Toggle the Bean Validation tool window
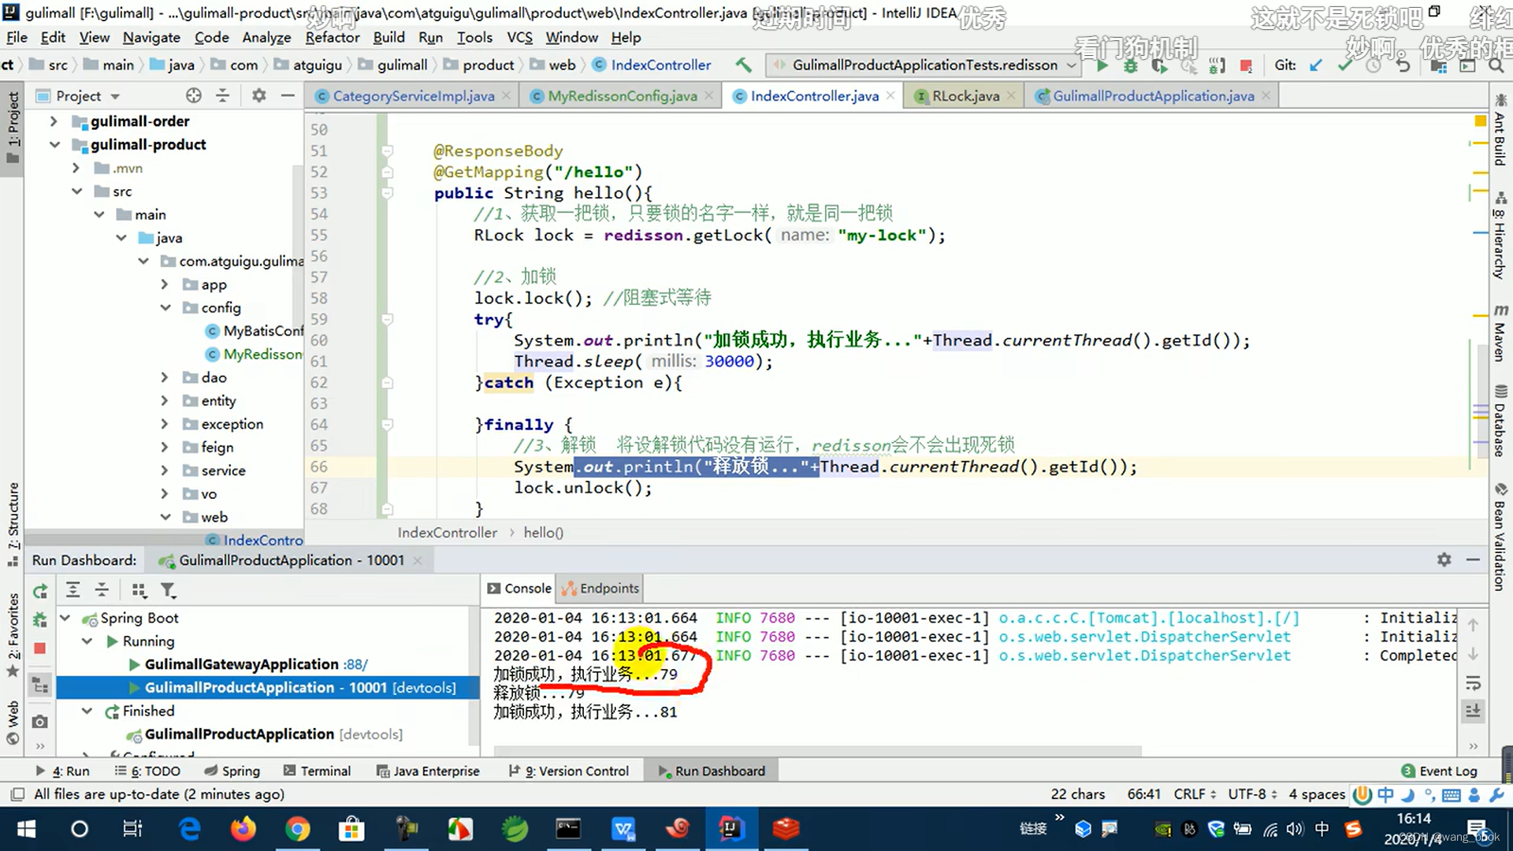Image resolution: width=1513 pixels, height=851 pixels. [x=1500, y=536]
